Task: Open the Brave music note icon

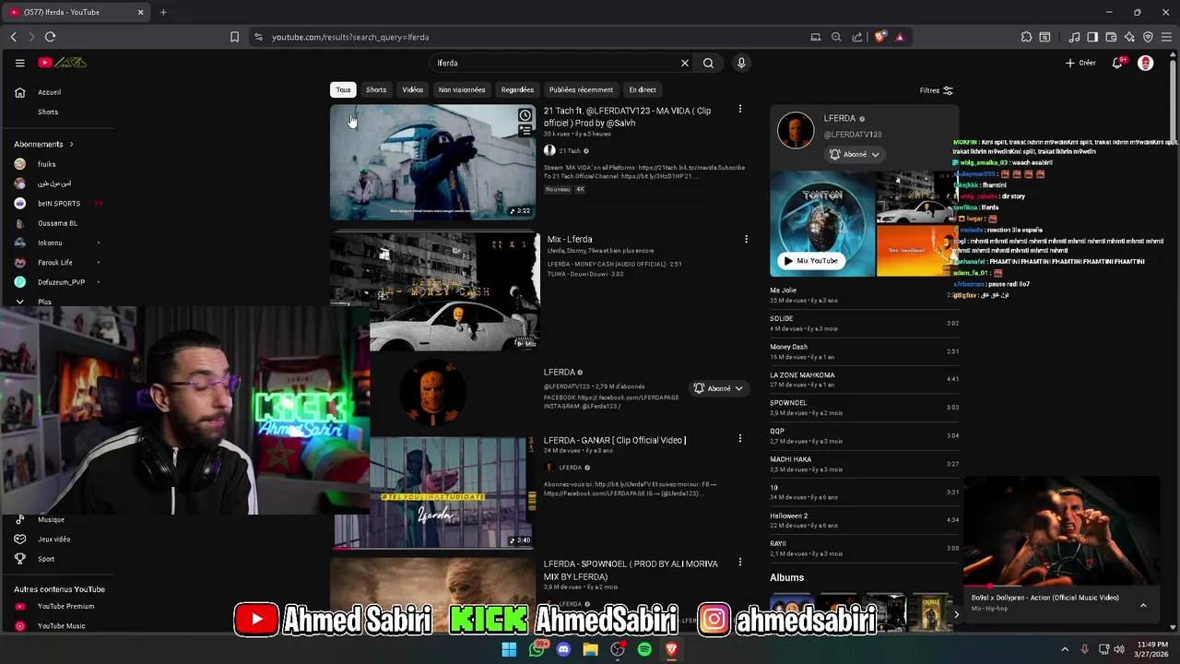Action: 1074,37
